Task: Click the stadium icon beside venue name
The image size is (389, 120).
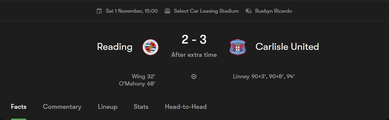Action: point(167,11)
